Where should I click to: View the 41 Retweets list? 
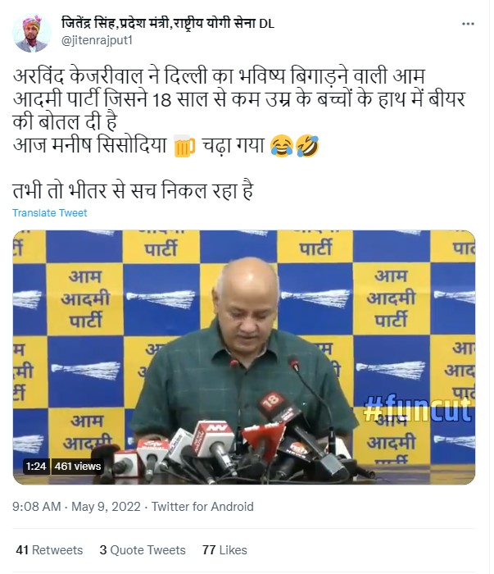(x=49, y=550)
